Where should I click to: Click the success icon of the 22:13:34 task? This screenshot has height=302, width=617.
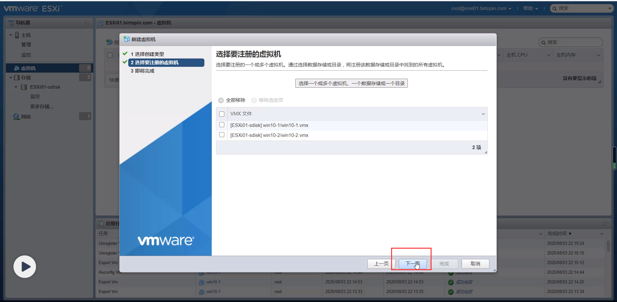(x=451, y=292)
